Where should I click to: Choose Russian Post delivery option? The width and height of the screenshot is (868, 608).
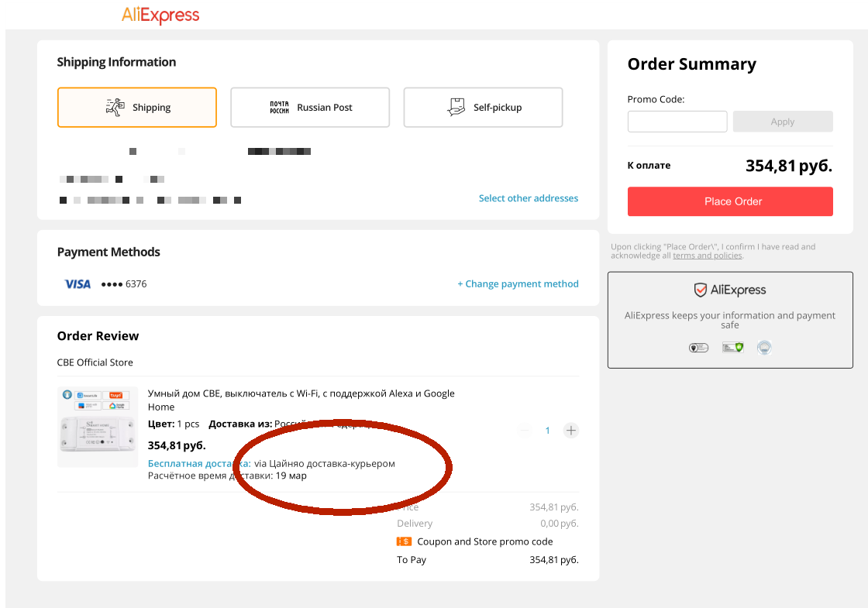310,107
